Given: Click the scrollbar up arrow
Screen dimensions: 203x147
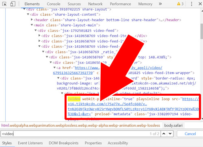Looking at the screenshot, I should coord(202,11).
